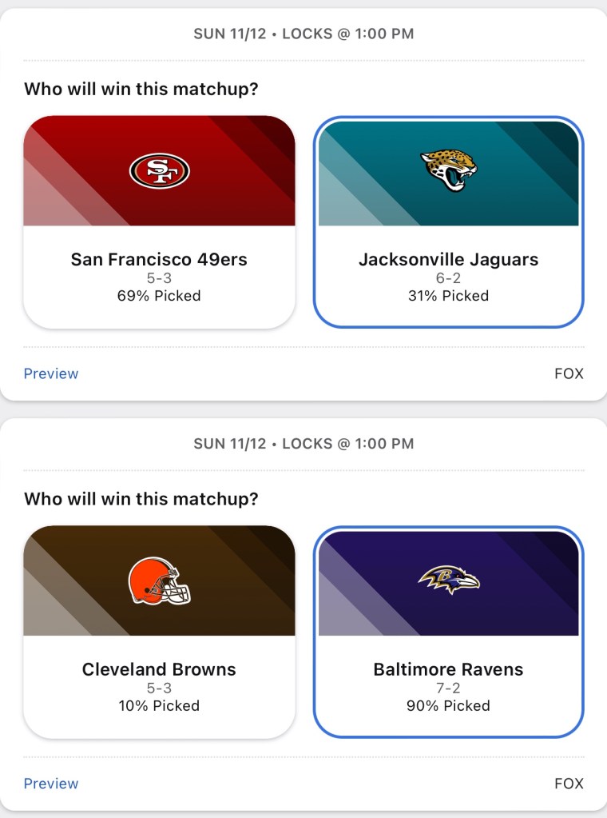Select Baltimore Ravens team name
Viewport: 607px width, 818px height.
tap(448, 669)
